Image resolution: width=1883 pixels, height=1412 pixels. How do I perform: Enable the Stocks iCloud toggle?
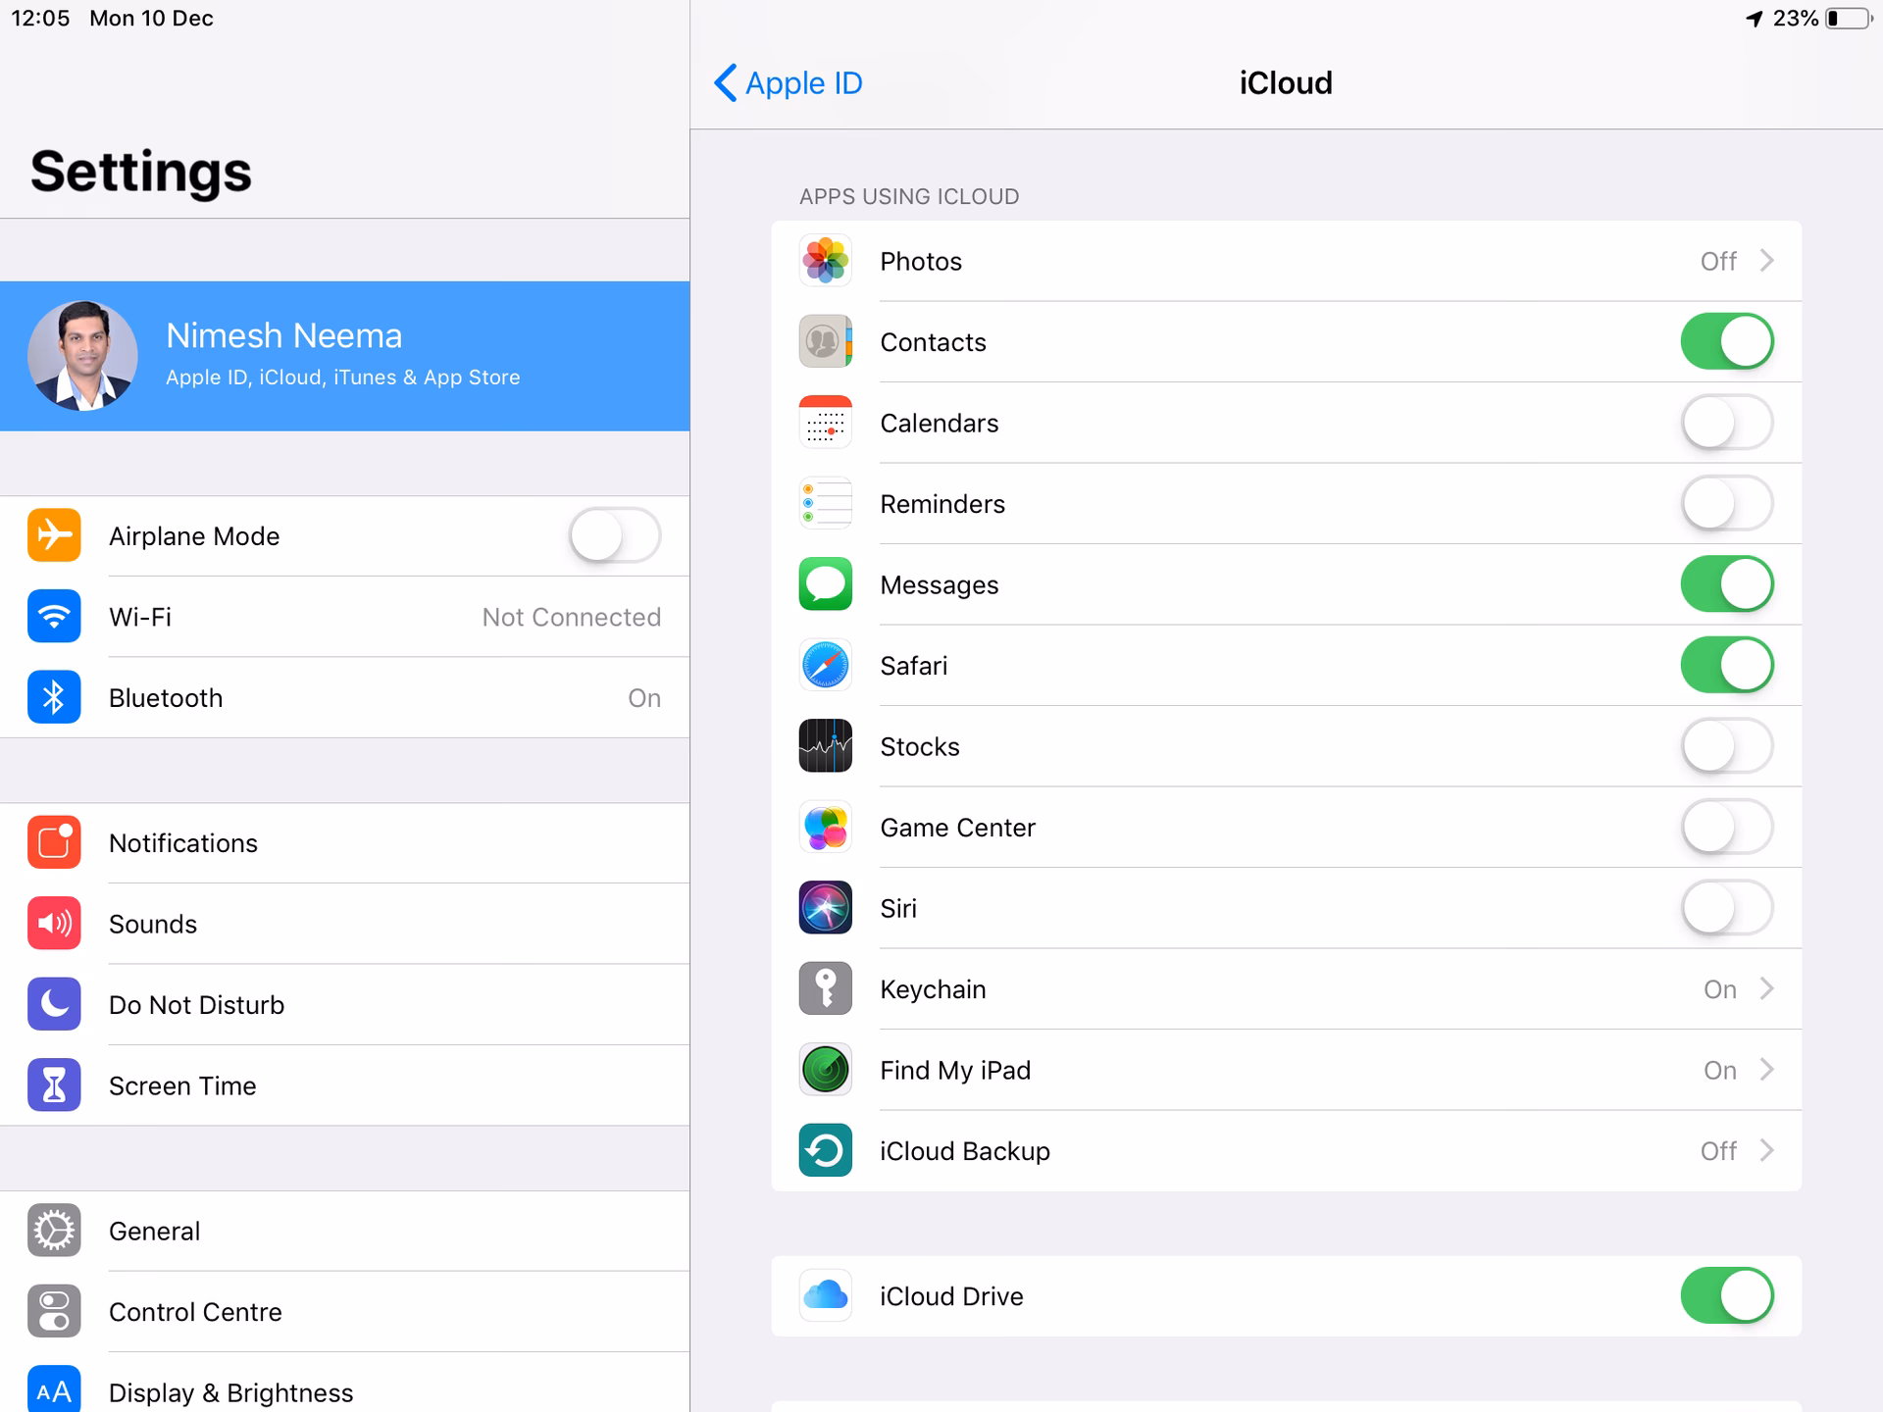(x=1726, y=745)
